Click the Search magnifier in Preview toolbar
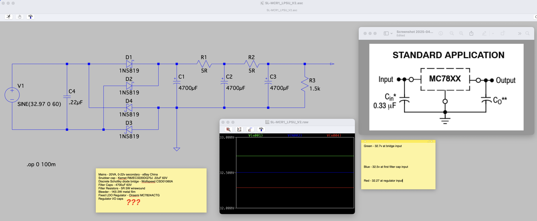This screenshot has height=221, width=537. [x=528, y=33]
